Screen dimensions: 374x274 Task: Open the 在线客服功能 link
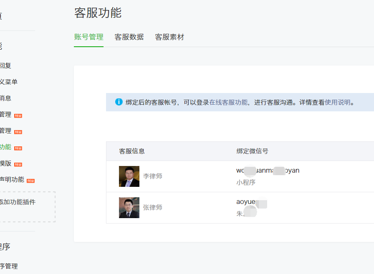tap(228, 102)
